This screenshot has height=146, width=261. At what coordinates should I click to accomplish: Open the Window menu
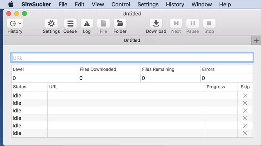click(x=202, y=4)
